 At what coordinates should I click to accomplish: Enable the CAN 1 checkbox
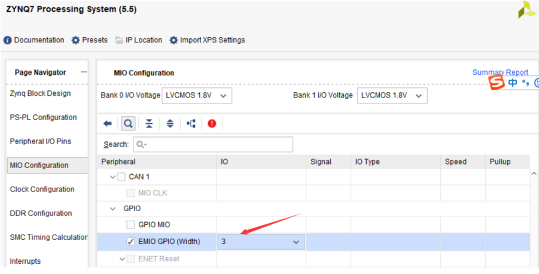pos(121,177)
